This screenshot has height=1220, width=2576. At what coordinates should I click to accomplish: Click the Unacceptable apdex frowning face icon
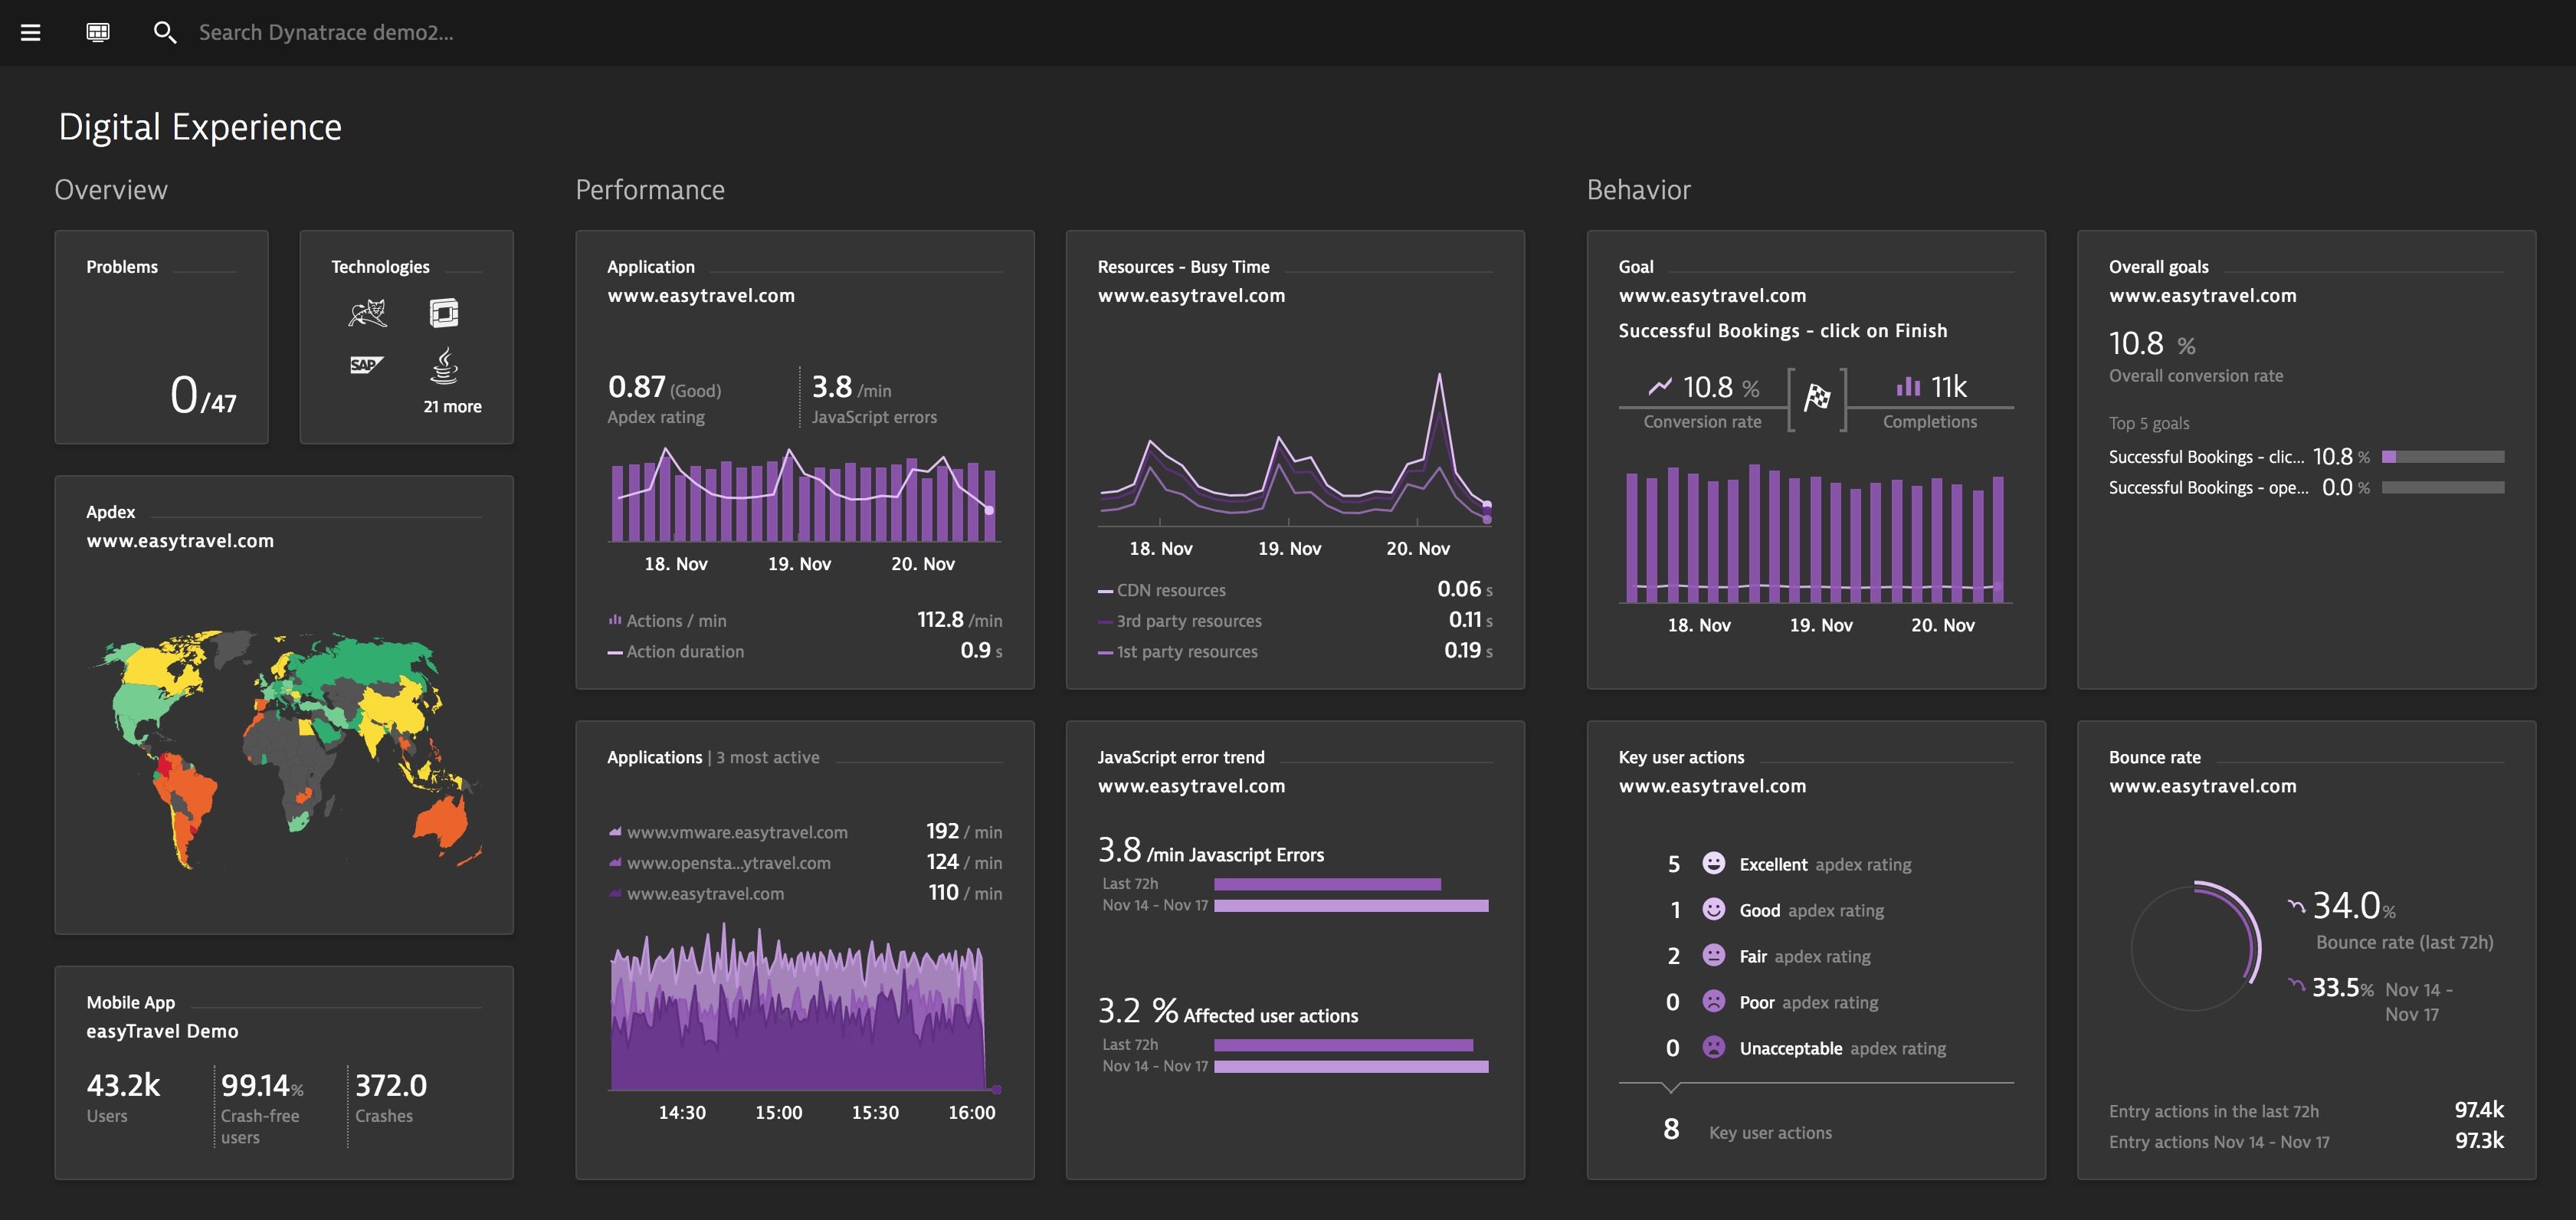coord(1713,1047)
